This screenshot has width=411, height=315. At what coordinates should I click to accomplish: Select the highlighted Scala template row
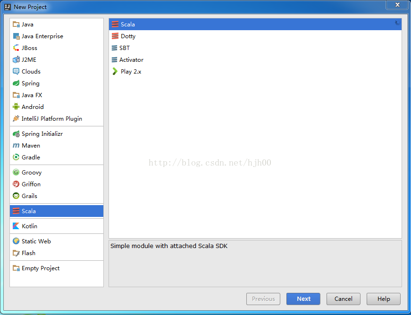click(x=255, y=25)
